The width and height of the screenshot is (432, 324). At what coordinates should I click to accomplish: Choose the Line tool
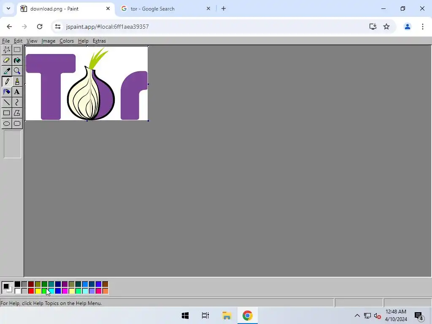(x=7, y=102)
